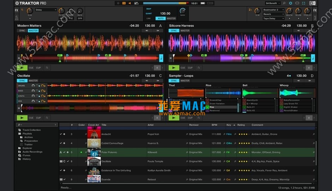
Task: Toggle SYNC on deck B Silicone Harness
Action: click(x=174, y=30)
